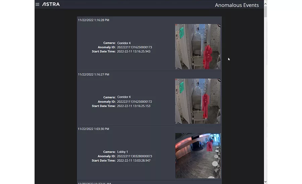The width and height of the screenshot is (302, 184).
Task: Open the hamburger navigation menu
Action: [x=37, y=4]
